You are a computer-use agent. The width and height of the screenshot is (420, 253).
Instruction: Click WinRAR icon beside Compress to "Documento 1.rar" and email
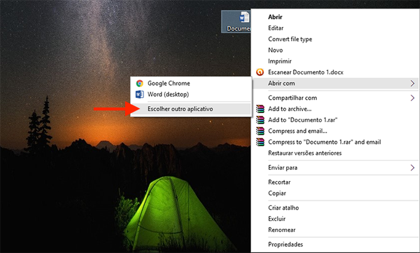click(260, 142)
